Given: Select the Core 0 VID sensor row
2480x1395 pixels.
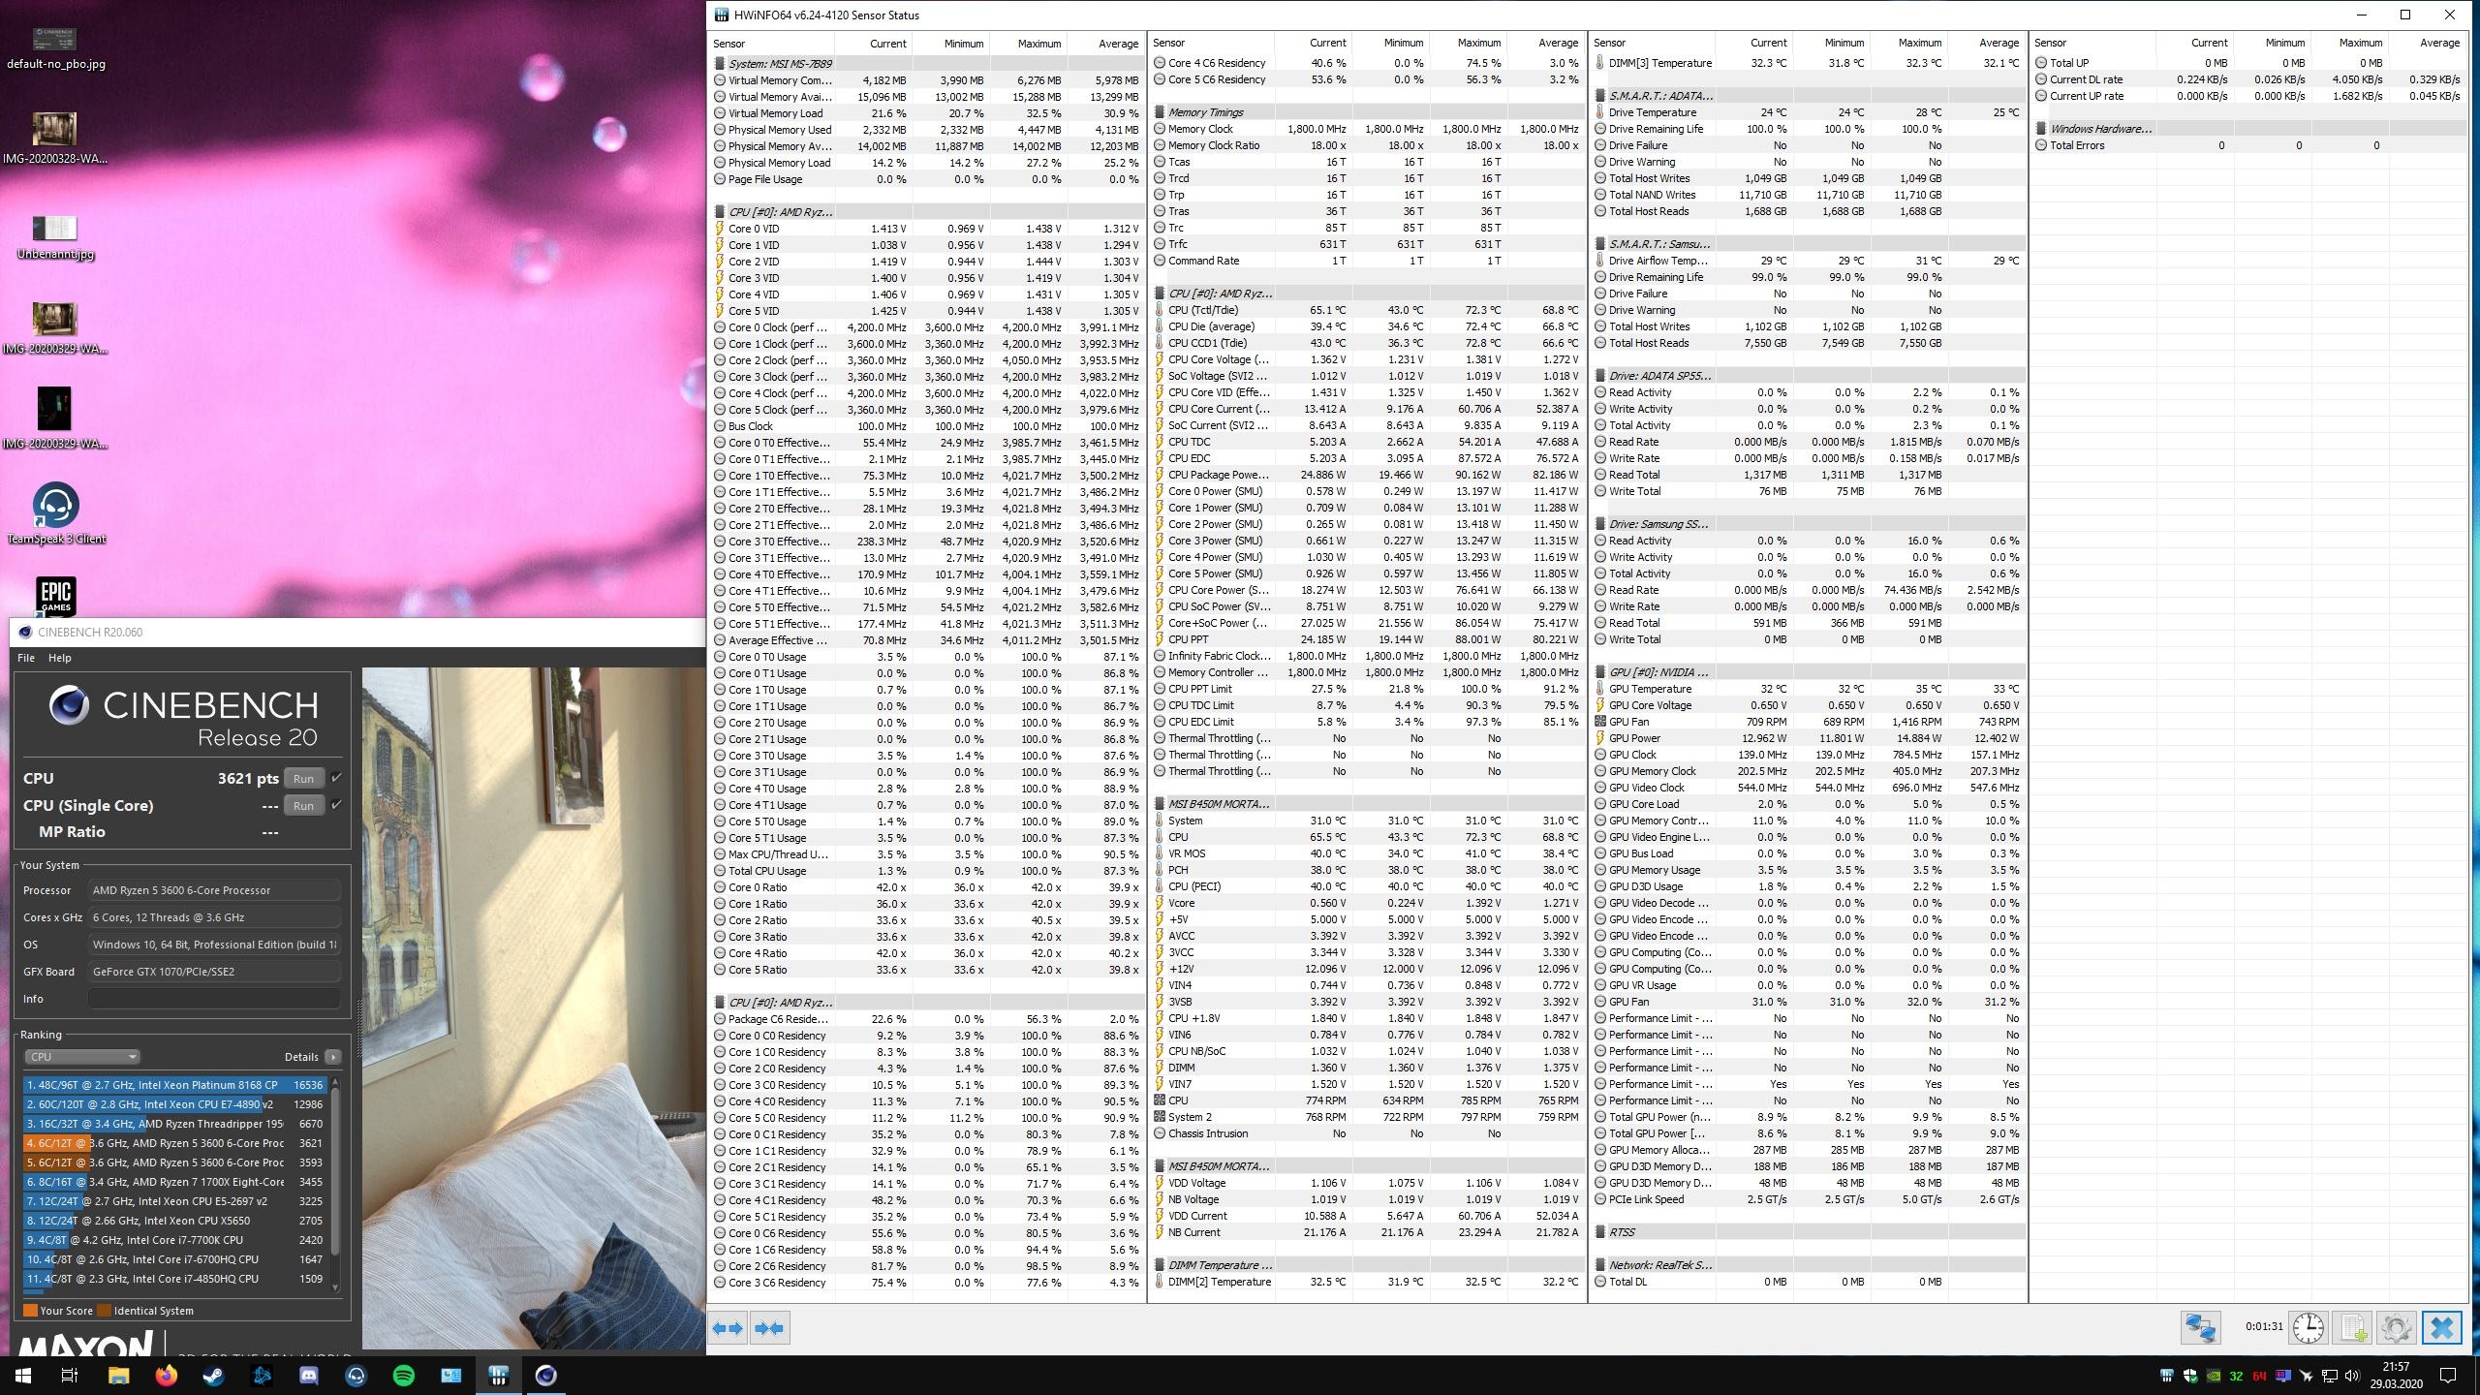Looking at the screenshot, I should [x=928, y=229].
